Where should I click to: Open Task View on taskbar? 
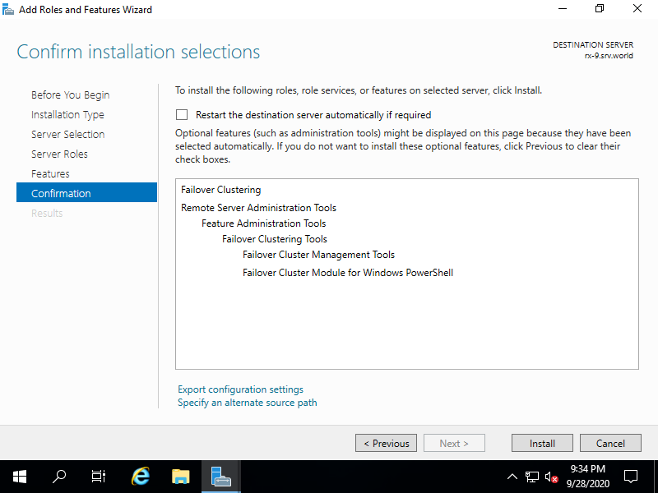tap(99, 477)
